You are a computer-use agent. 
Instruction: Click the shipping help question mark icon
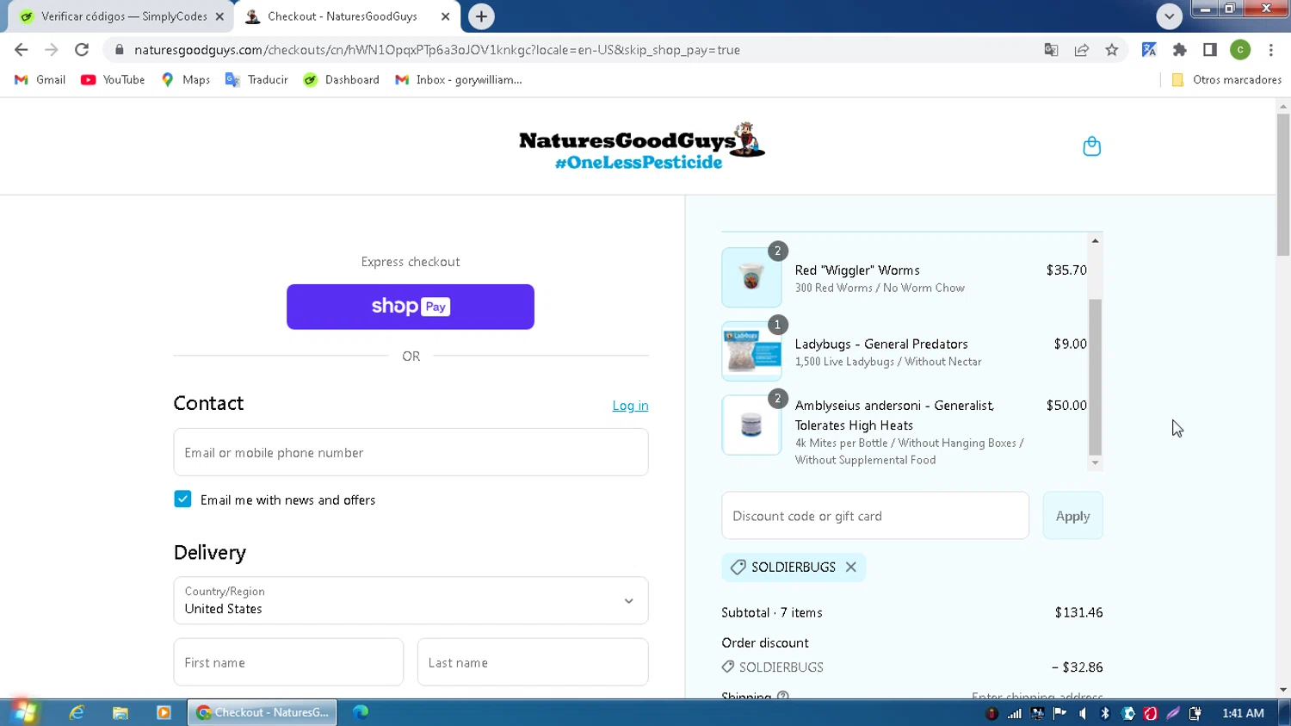pos(782,696)
